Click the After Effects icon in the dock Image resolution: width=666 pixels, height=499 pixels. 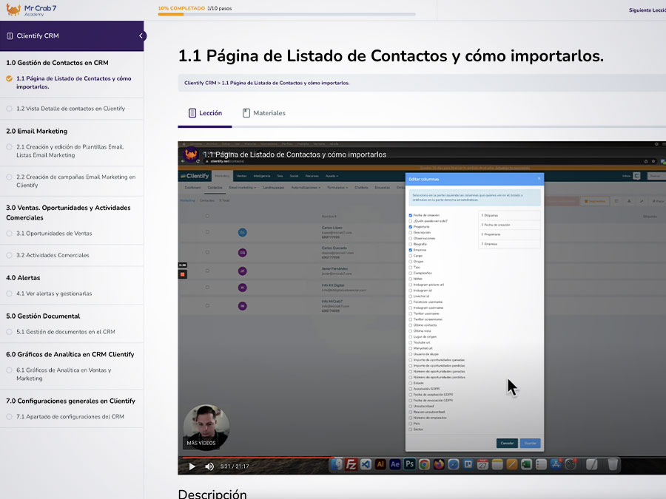(394, 466)
